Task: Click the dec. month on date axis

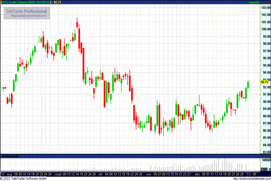Action: pyautogui.click(x=197, y=173)
